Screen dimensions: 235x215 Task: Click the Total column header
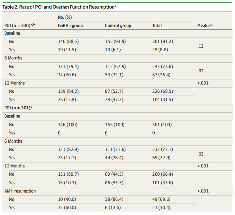(x=157, y=25)
